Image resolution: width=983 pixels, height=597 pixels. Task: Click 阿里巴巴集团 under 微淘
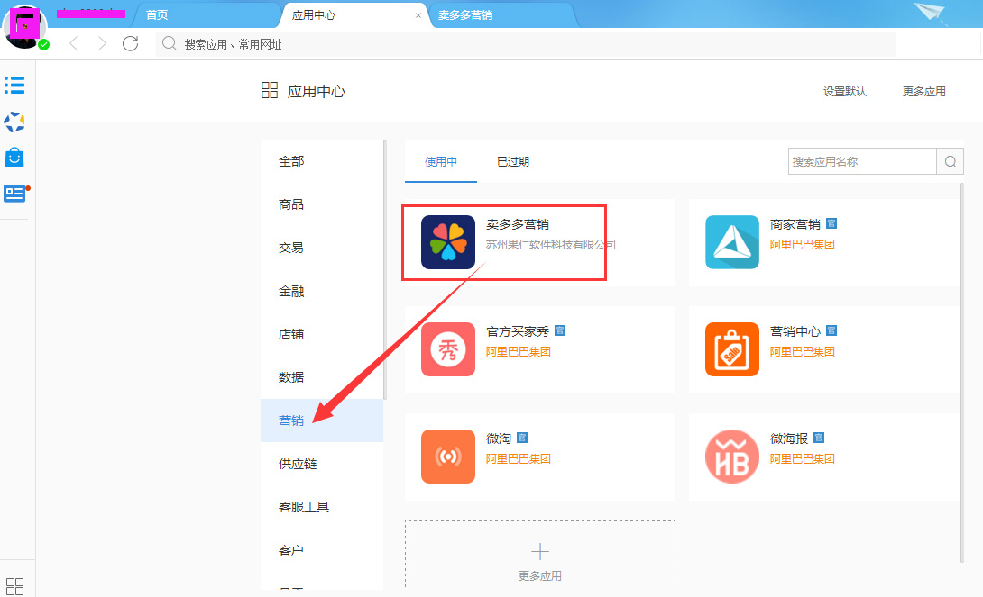tap(518, 458)
